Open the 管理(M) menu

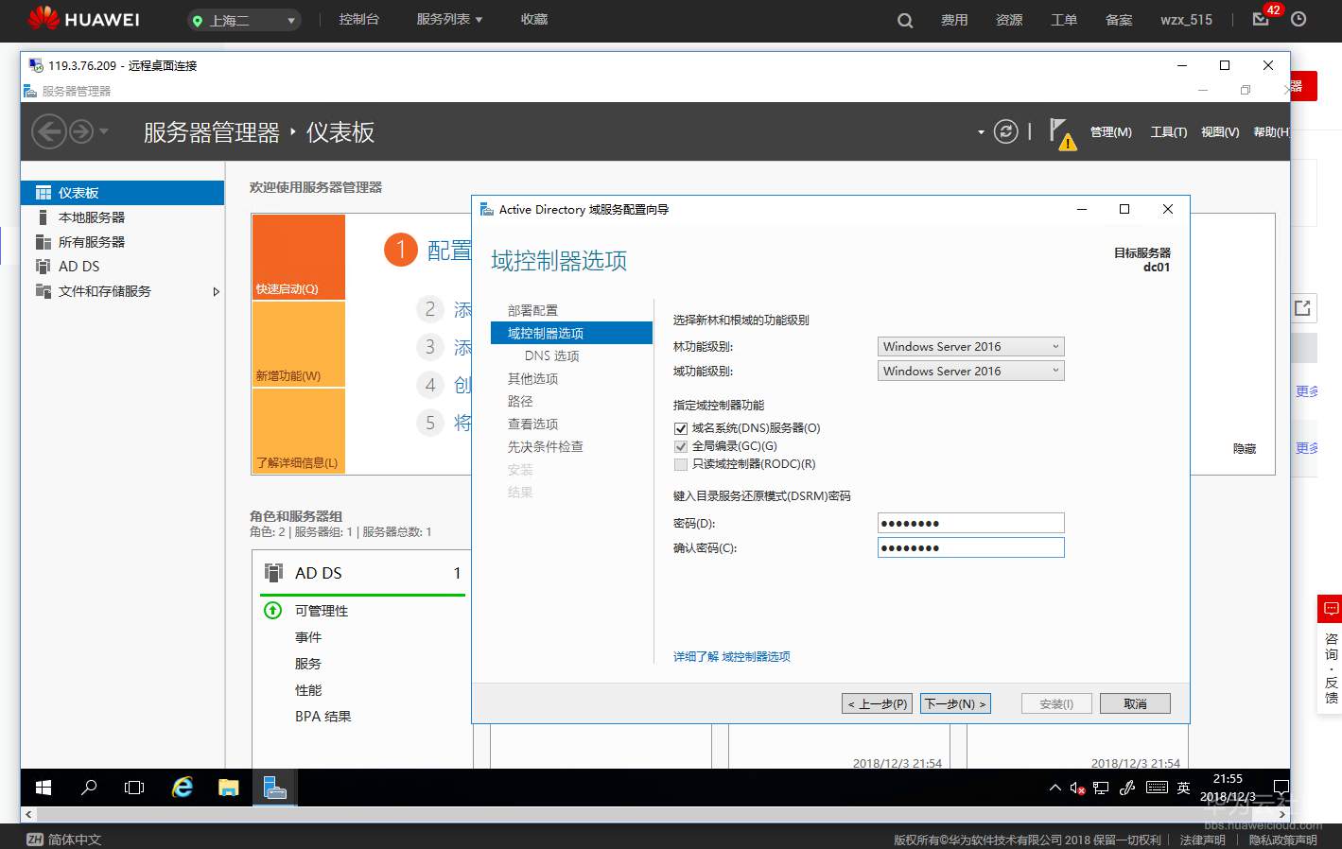1110,132
